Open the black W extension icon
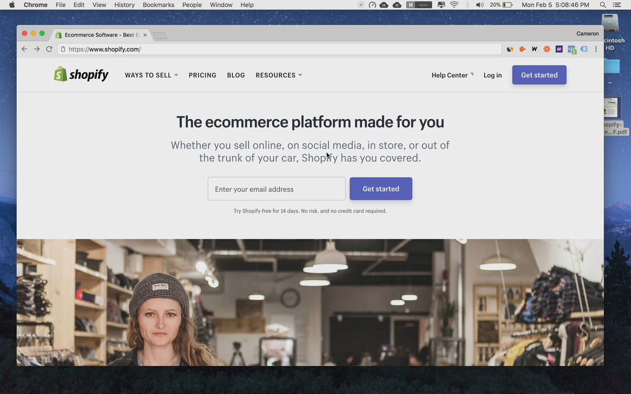The image size is (631, 394). pyautogui.click(x=534, y=49)
